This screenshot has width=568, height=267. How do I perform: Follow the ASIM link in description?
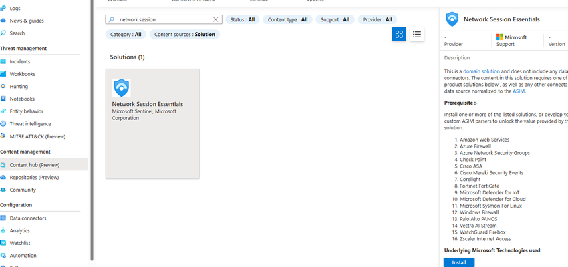tap(519, 91)
